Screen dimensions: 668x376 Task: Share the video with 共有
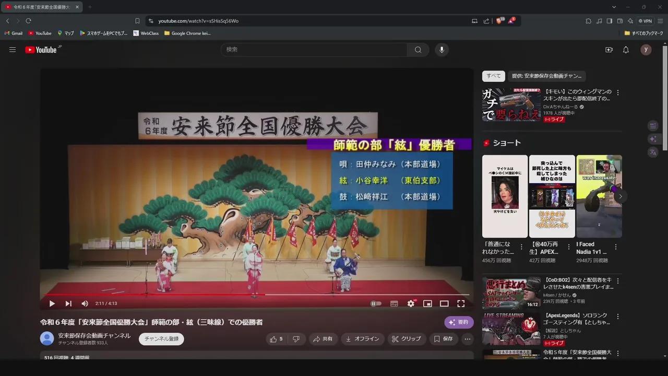coord(323,339)
